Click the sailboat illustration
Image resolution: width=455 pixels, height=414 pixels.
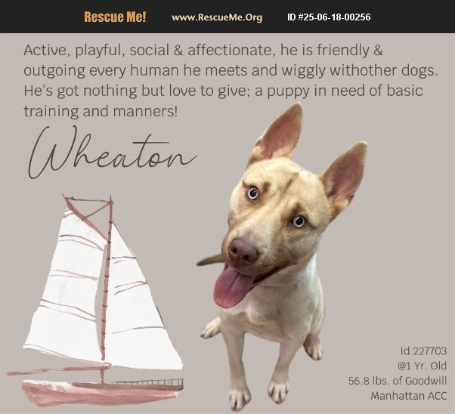95,301
